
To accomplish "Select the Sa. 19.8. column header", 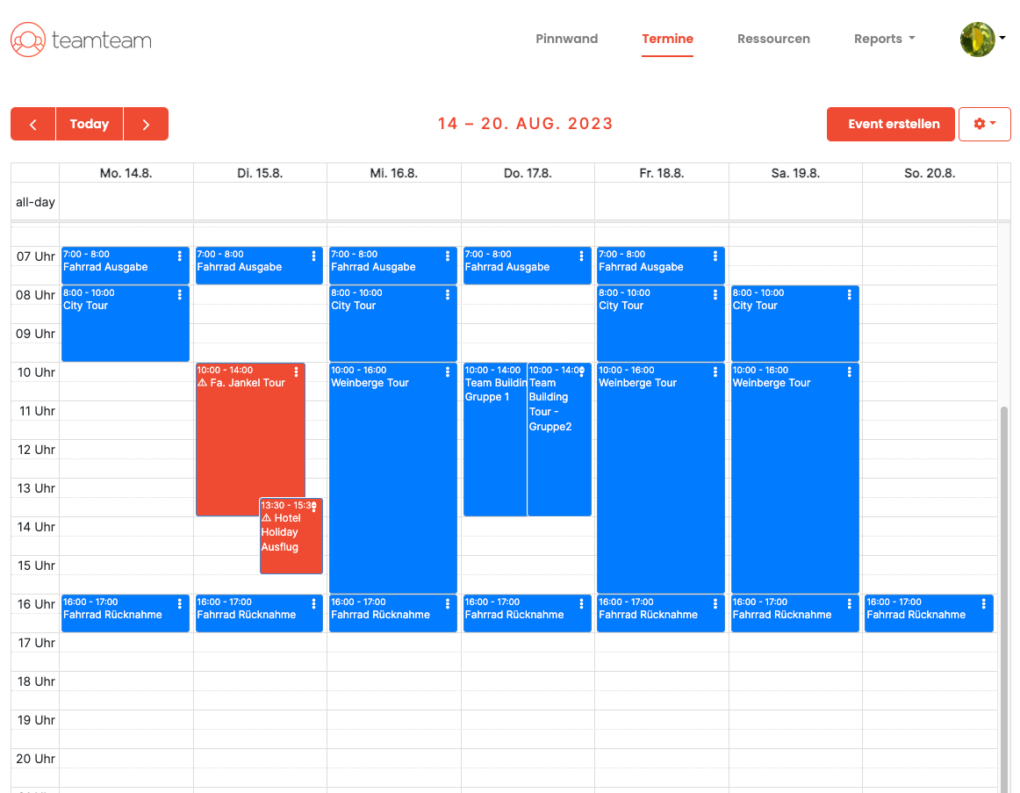I will (795, 173).
